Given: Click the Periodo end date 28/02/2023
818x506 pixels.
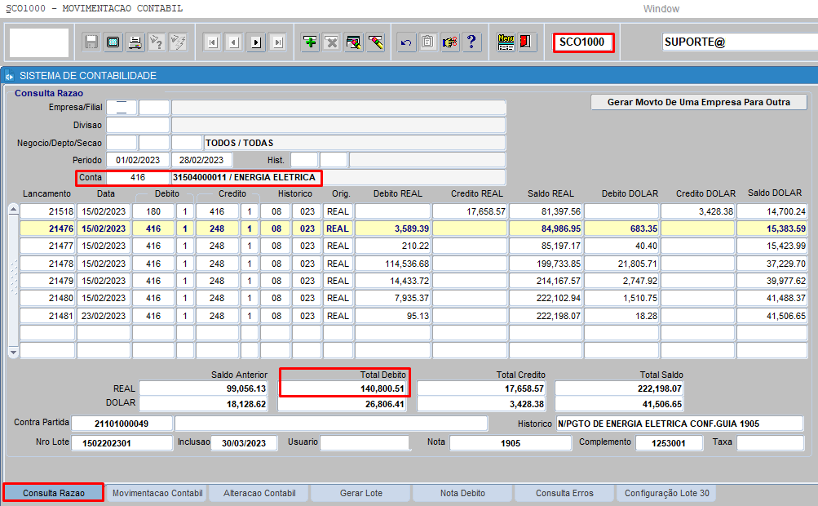Looking at the screenshot, I should click(201, 160).
